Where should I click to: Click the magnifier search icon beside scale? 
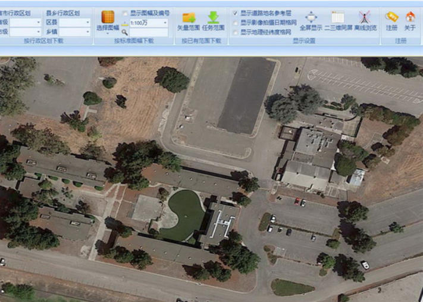click(x=125, y=32)
